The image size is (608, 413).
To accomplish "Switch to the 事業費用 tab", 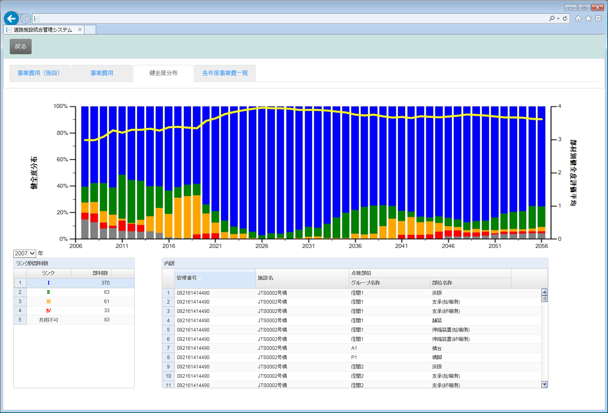I will (102, 73).
